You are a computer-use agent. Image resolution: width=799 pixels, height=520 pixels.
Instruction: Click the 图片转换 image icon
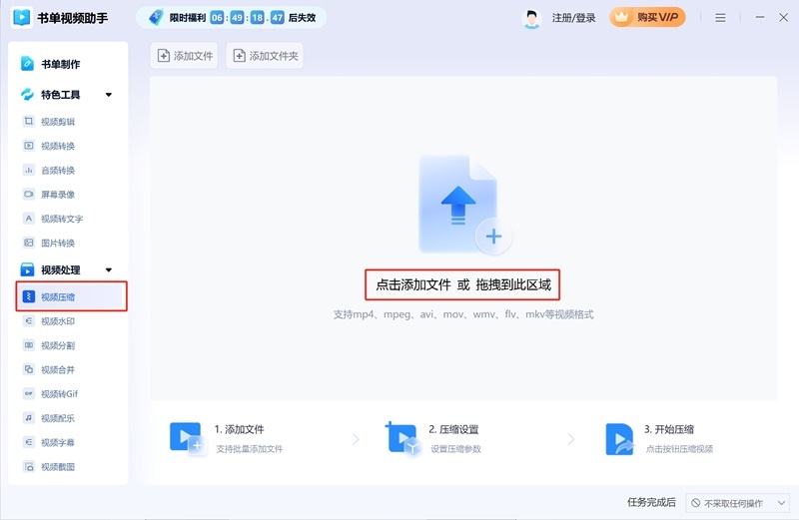pos(29,243)
